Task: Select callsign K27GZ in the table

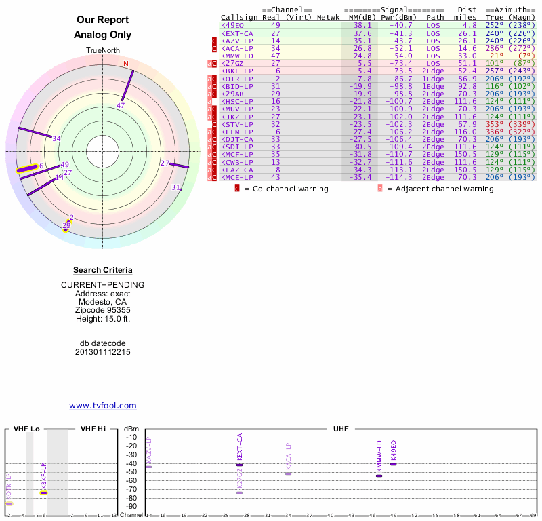Action: coord(232,63)
